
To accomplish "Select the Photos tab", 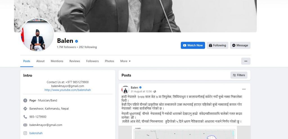I will click(109, 61).
